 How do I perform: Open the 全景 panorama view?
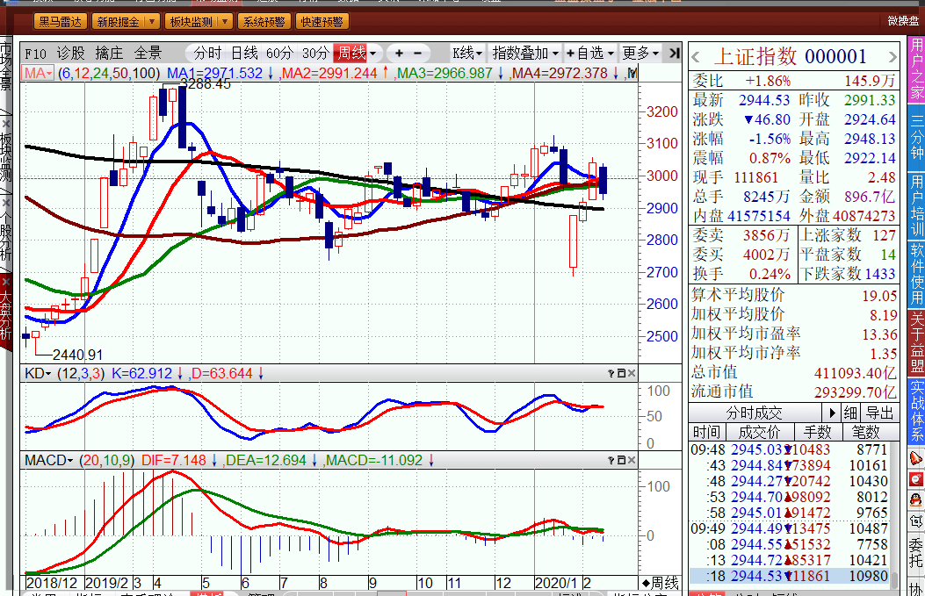tap(148, 54)
